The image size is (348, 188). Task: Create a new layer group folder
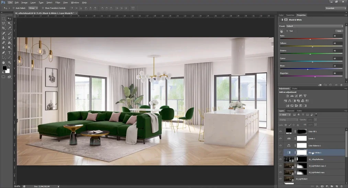[332, 186]
